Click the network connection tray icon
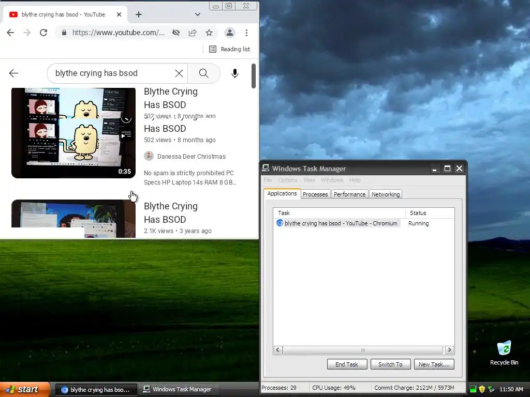The width and height of the screenshot is (530, 397). point(491,389)
